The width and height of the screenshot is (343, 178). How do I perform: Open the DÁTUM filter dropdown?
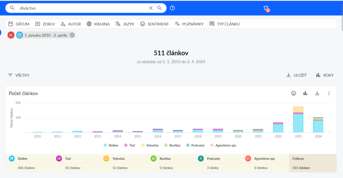tap(19, 24)
